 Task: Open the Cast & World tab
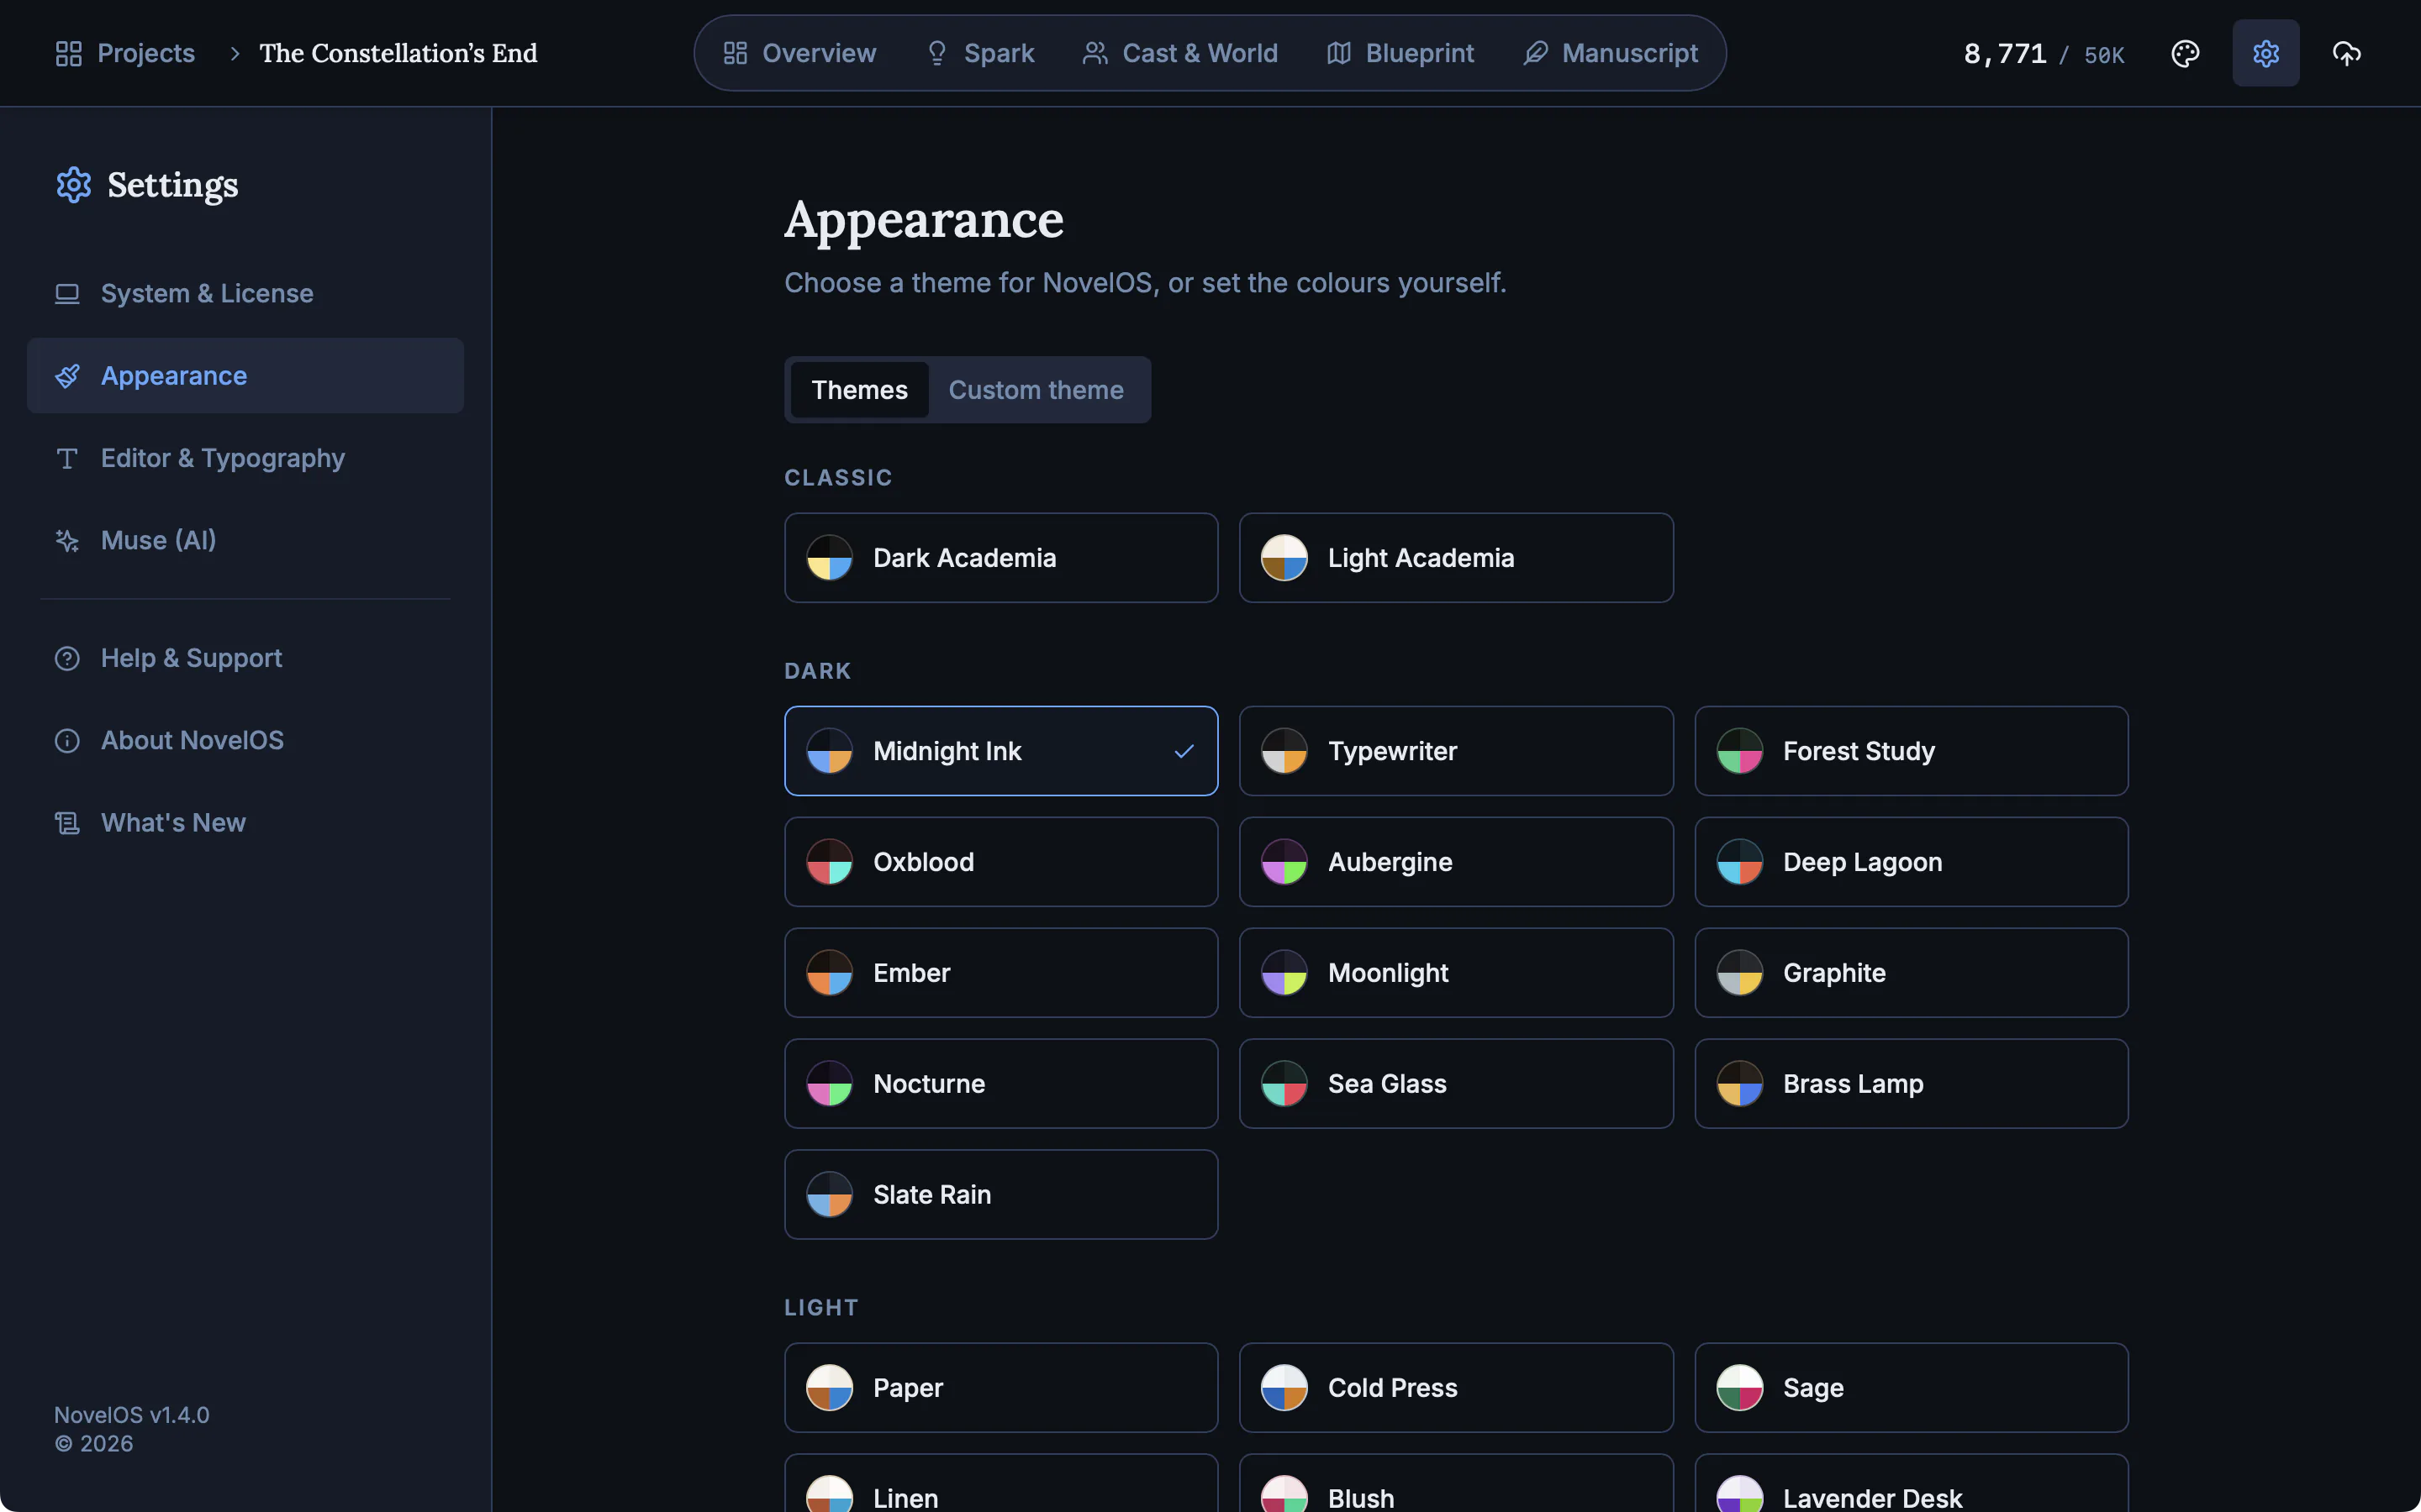(x=1180, y=53)
